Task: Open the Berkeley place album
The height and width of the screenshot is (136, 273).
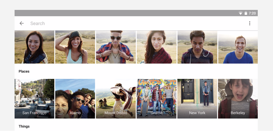Action: 238,99
